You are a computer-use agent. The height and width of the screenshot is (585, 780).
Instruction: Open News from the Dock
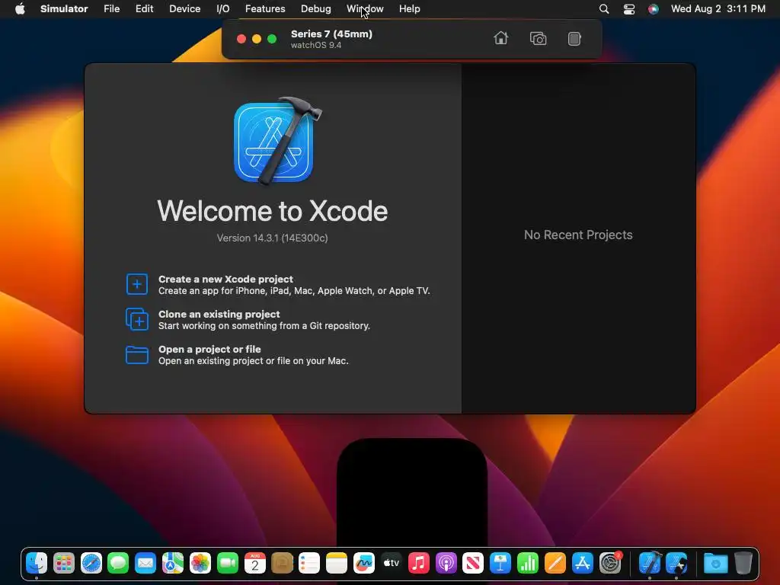pos(473,563)
